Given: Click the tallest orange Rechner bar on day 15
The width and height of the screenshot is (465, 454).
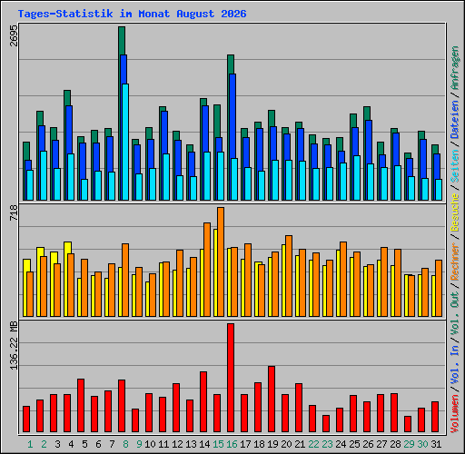Looking at the screenshot, I should coord(221,262).
